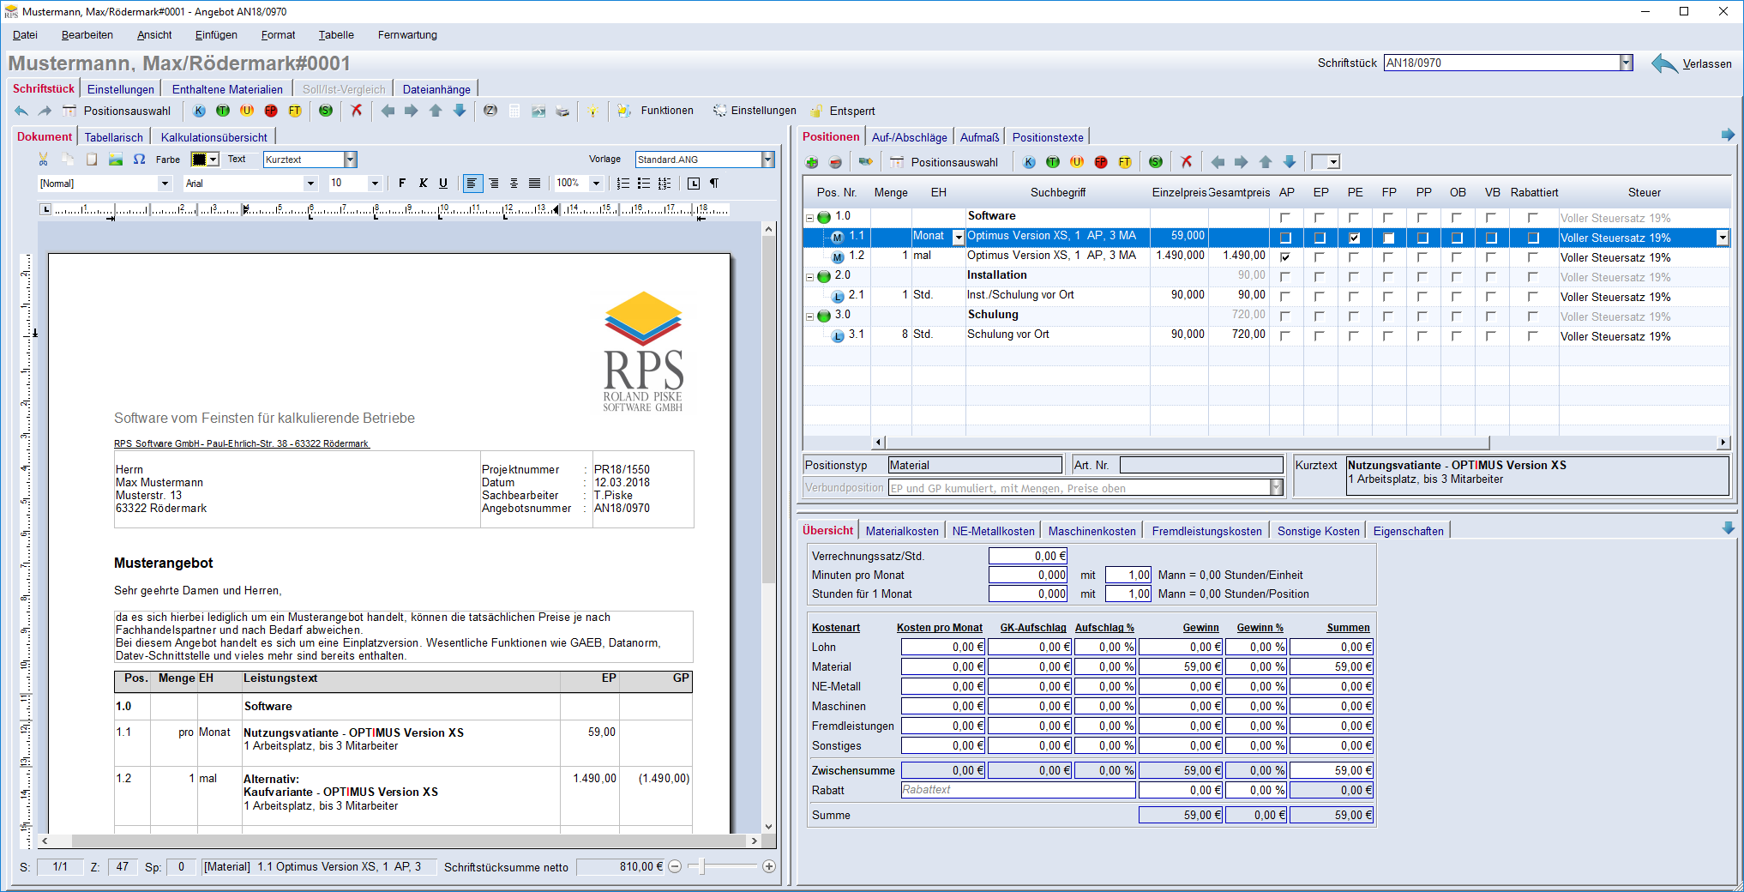The width and height of the screenshot is (1744, 892).
Task: Uncheck AP checkbox for position 1.2
Action: click(x=1285, y=257)
